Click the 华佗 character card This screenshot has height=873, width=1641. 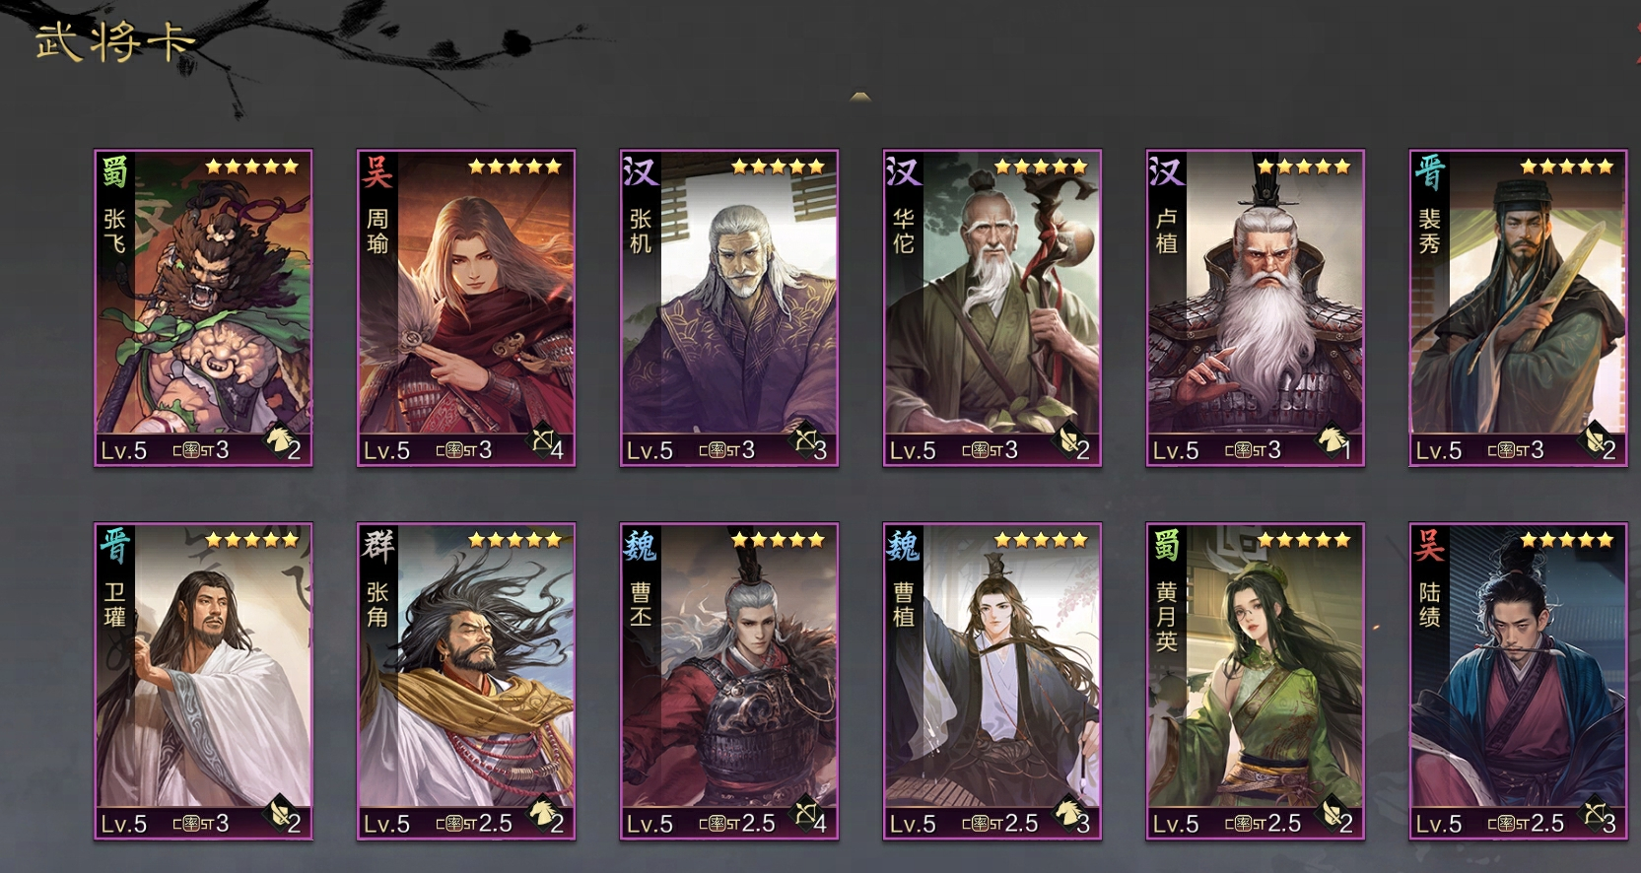[x=992, y=308]
